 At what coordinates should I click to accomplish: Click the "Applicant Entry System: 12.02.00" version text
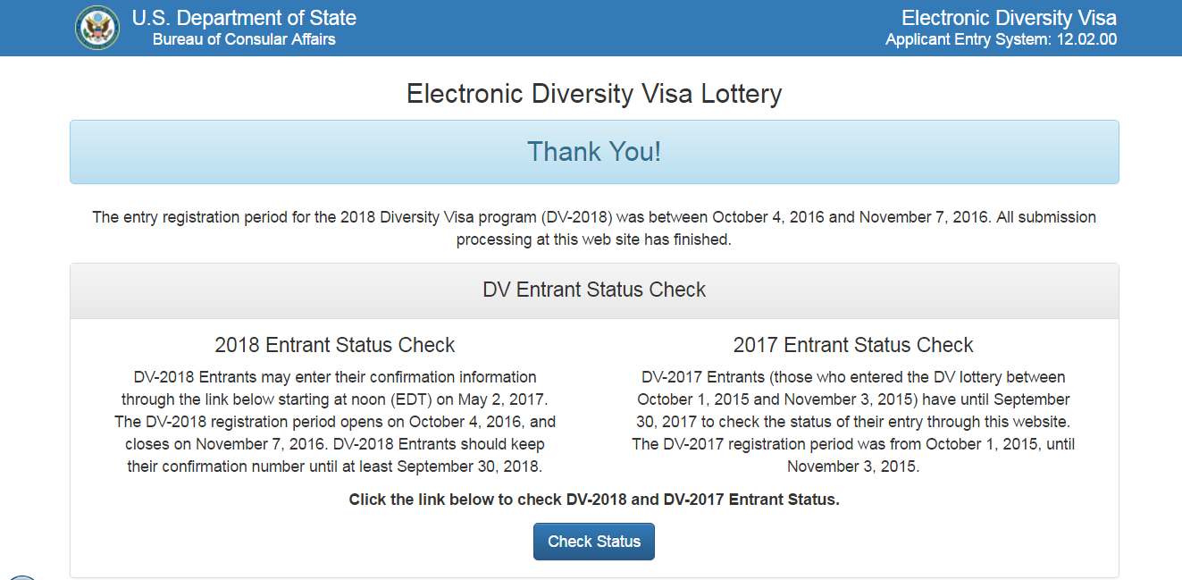click(x=1001, y=39)
